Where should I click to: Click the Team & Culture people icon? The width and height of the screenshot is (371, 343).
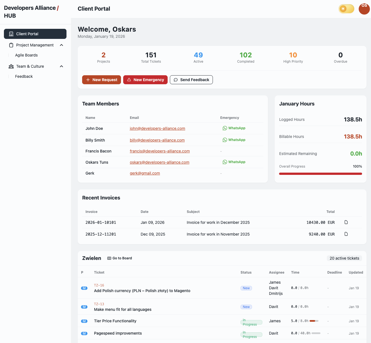pyautogui.click(x=11, y=66)
